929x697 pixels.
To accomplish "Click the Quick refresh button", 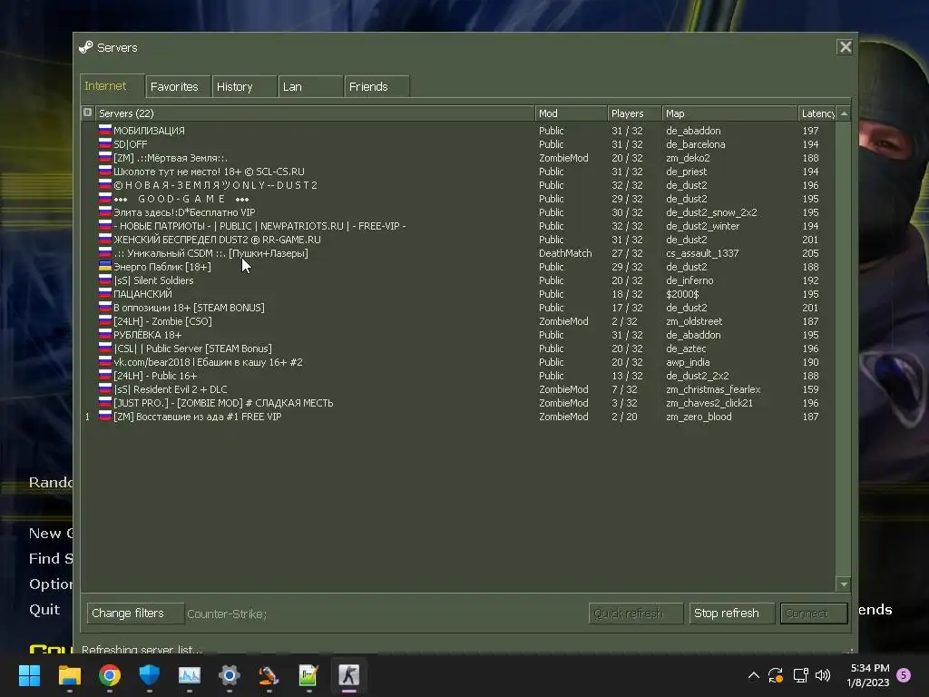I will pos(636,613).
